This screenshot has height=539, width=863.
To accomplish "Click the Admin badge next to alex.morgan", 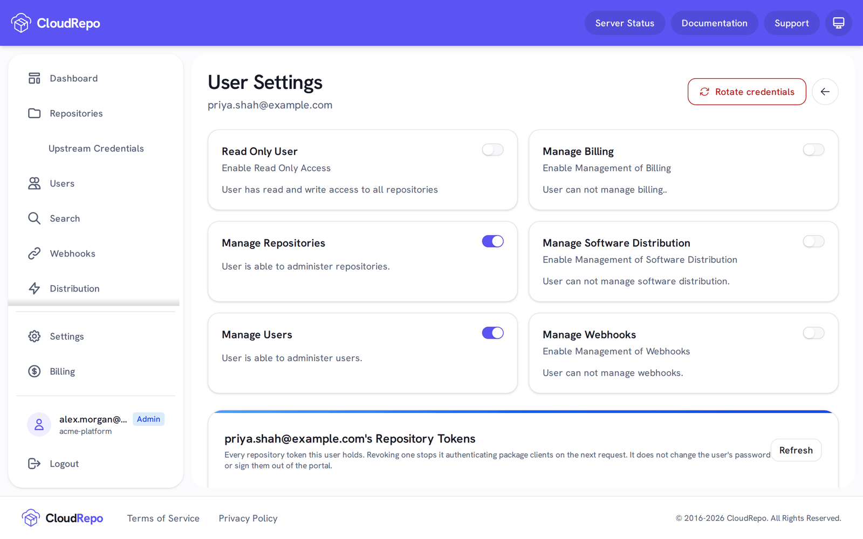I will pyautogui.click(x=148, y=419).
